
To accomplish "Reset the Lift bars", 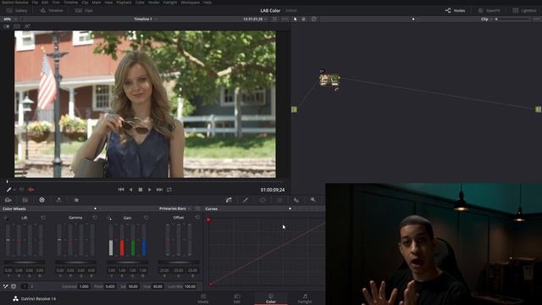I will (43, 218).
